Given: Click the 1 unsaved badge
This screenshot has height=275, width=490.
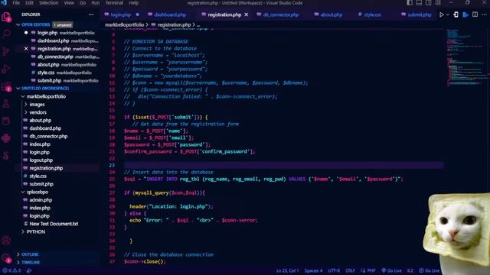Looking at the screenshot, I should [63, 25].
